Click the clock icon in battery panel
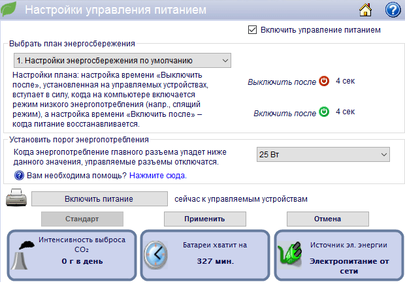The height and width of the screenshot is (284, 405). click(155, 255)
